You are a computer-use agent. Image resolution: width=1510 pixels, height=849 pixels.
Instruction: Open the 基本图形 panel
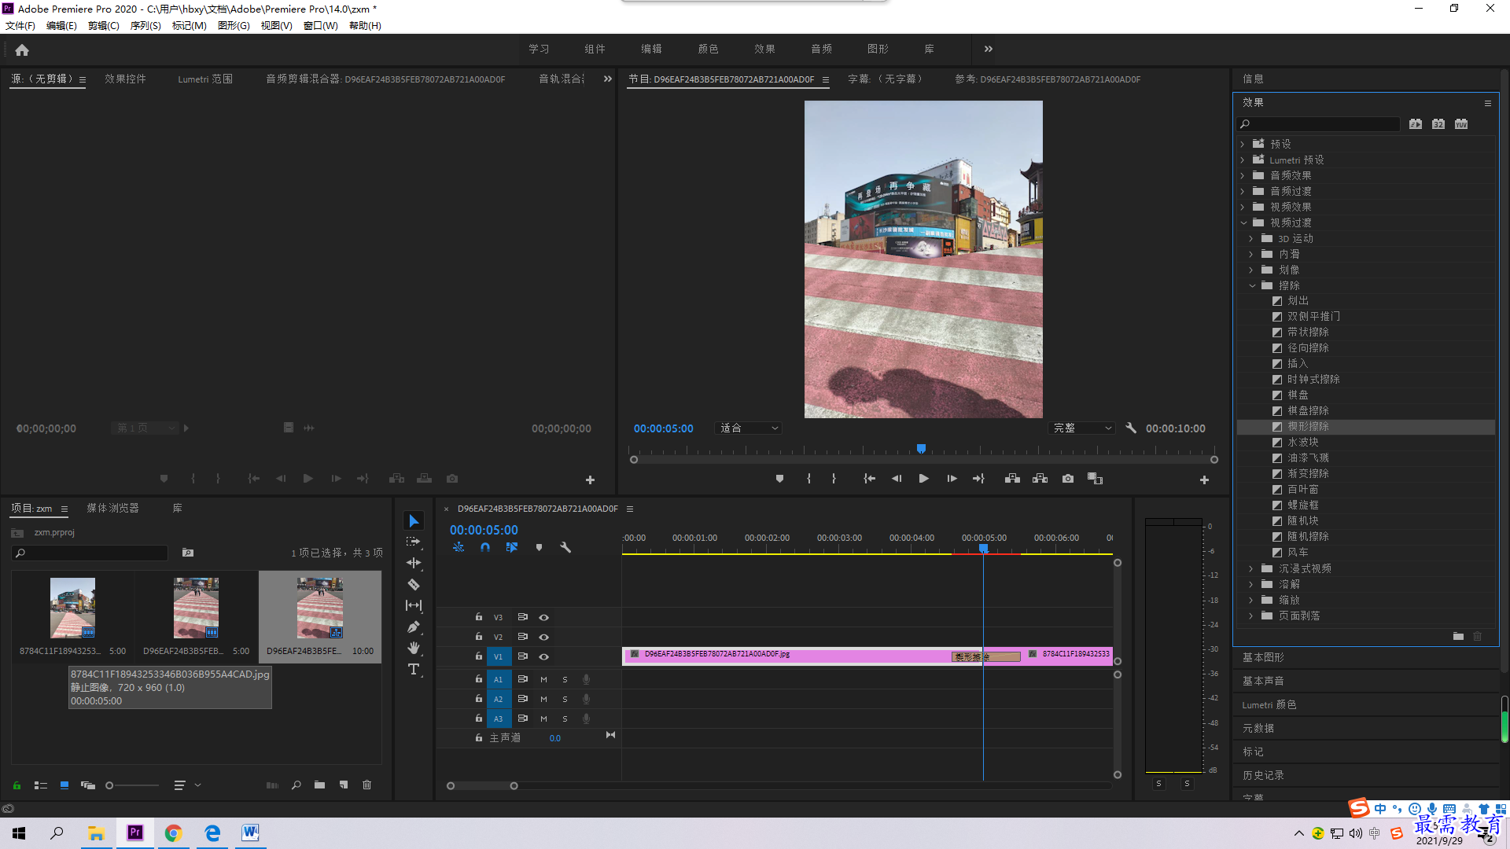pos(1263,657)
